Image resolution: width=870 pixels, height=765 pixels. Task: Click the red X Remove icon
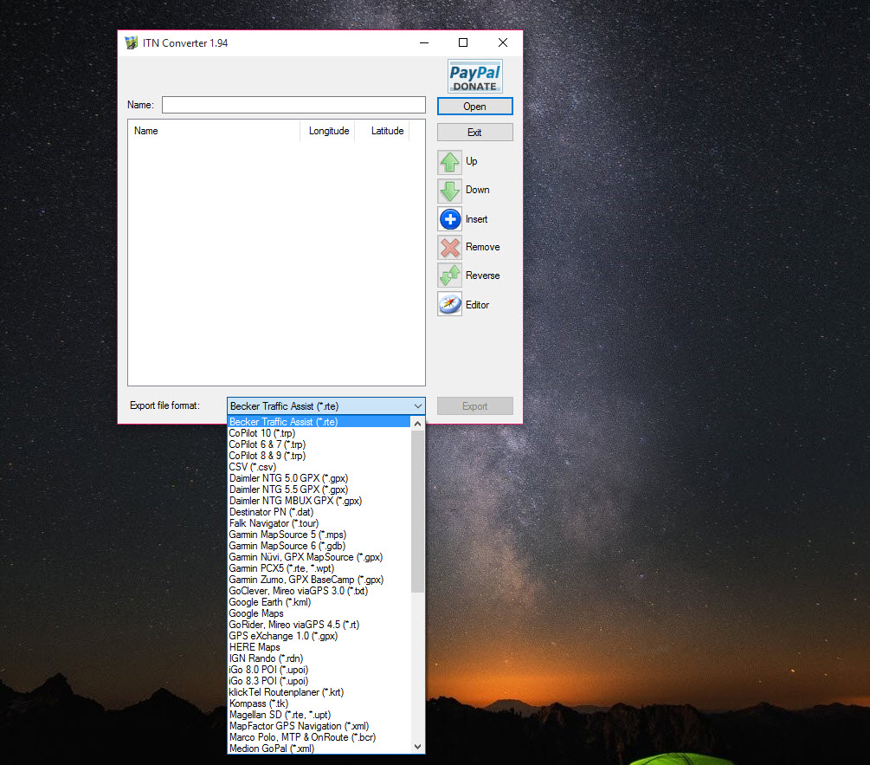(x=449, y=248)
